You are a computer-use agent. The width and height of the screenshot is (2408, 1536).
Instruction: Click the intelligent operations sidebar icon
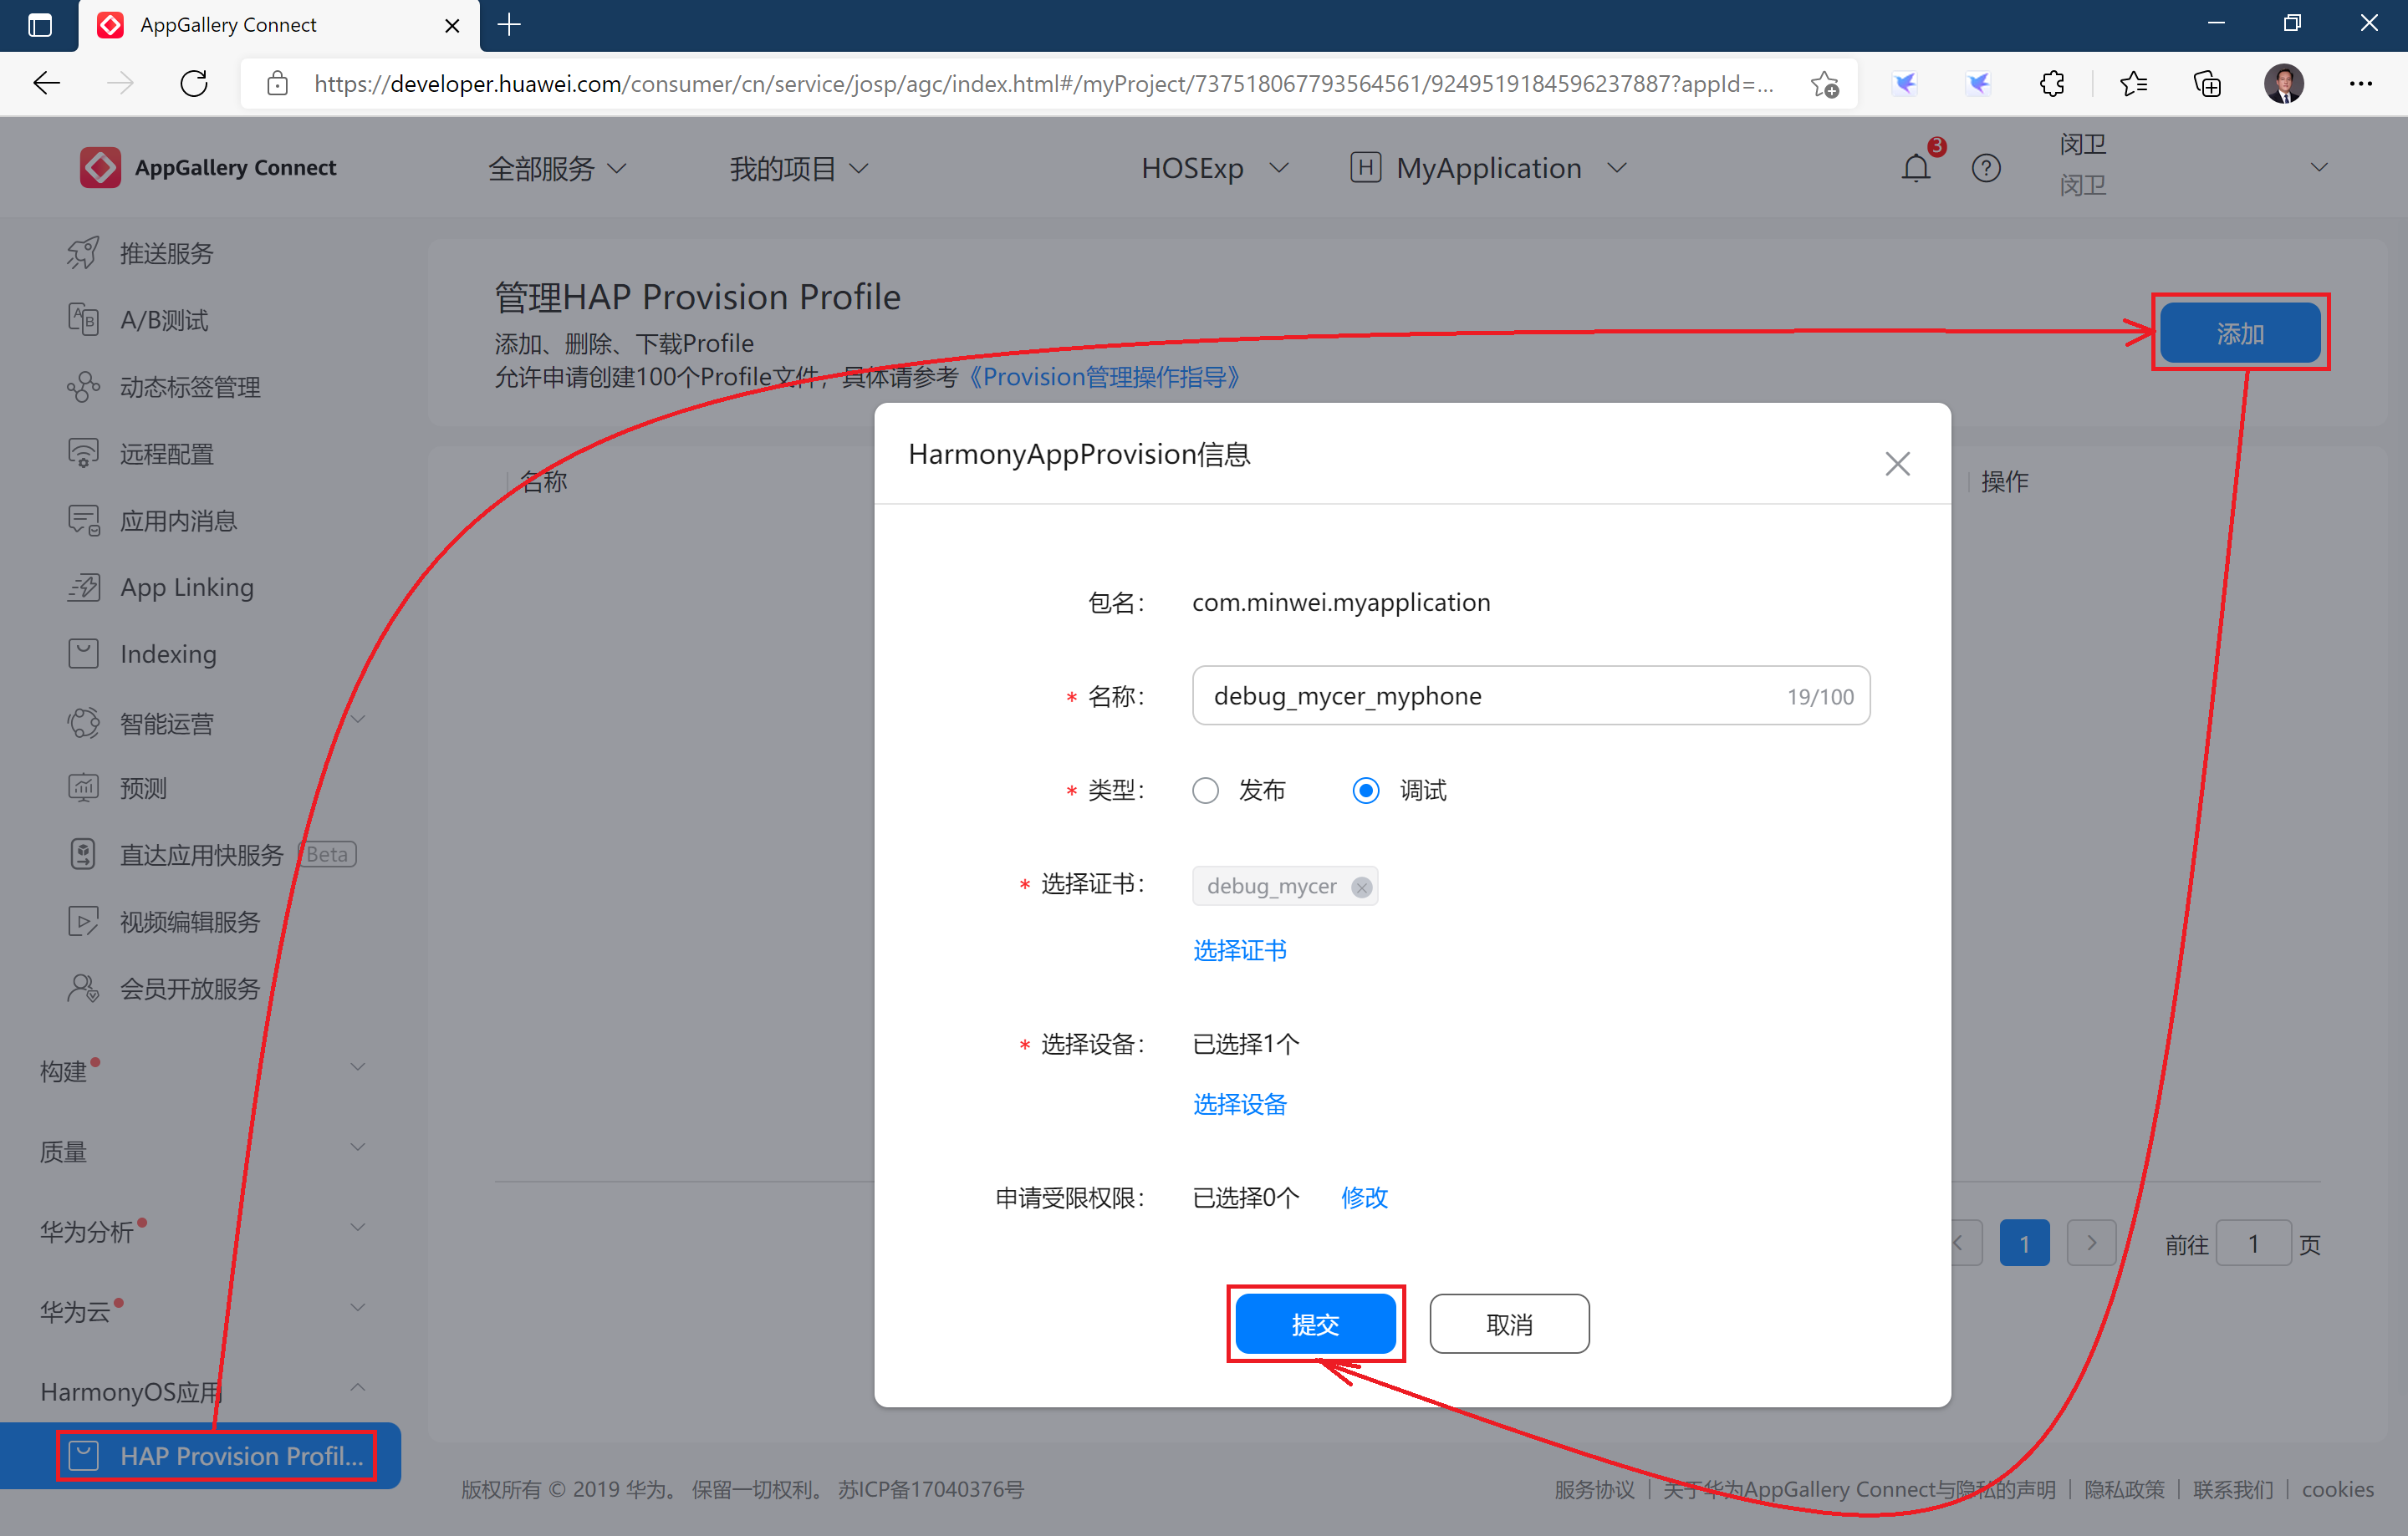(x=83, y=723)
